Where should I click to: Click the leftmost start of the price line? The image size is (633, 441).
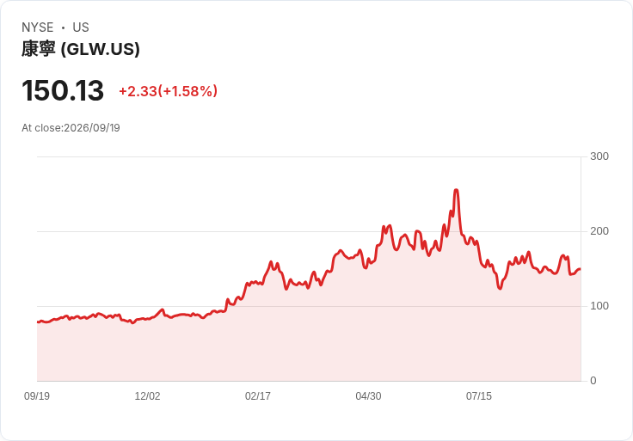(38, 322)
